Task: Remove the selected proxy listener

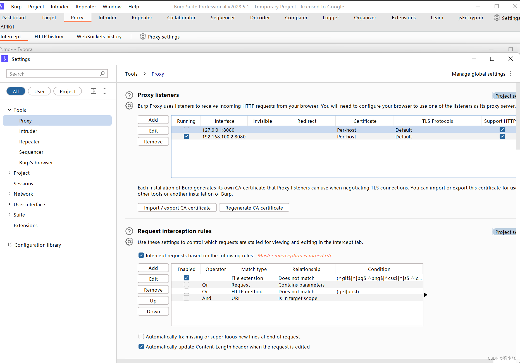Action: click(153, 141)
